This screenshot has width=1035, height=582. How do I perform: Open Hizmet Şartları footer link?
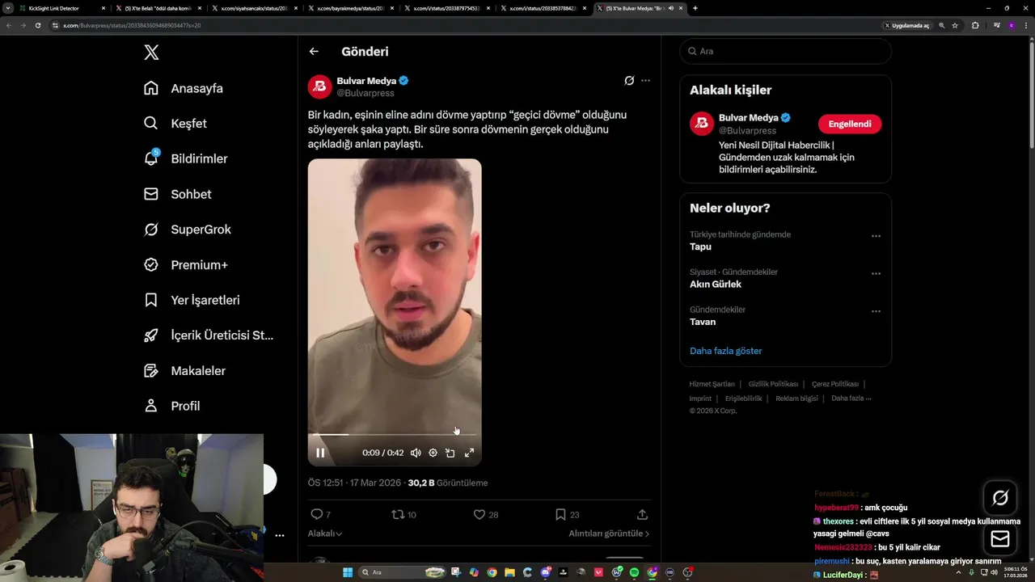(x=712, y=384)
